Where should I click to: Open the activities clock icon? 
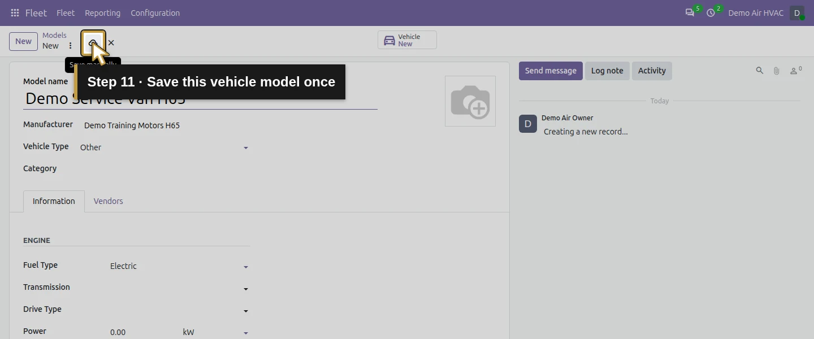[x=711, y=13]
